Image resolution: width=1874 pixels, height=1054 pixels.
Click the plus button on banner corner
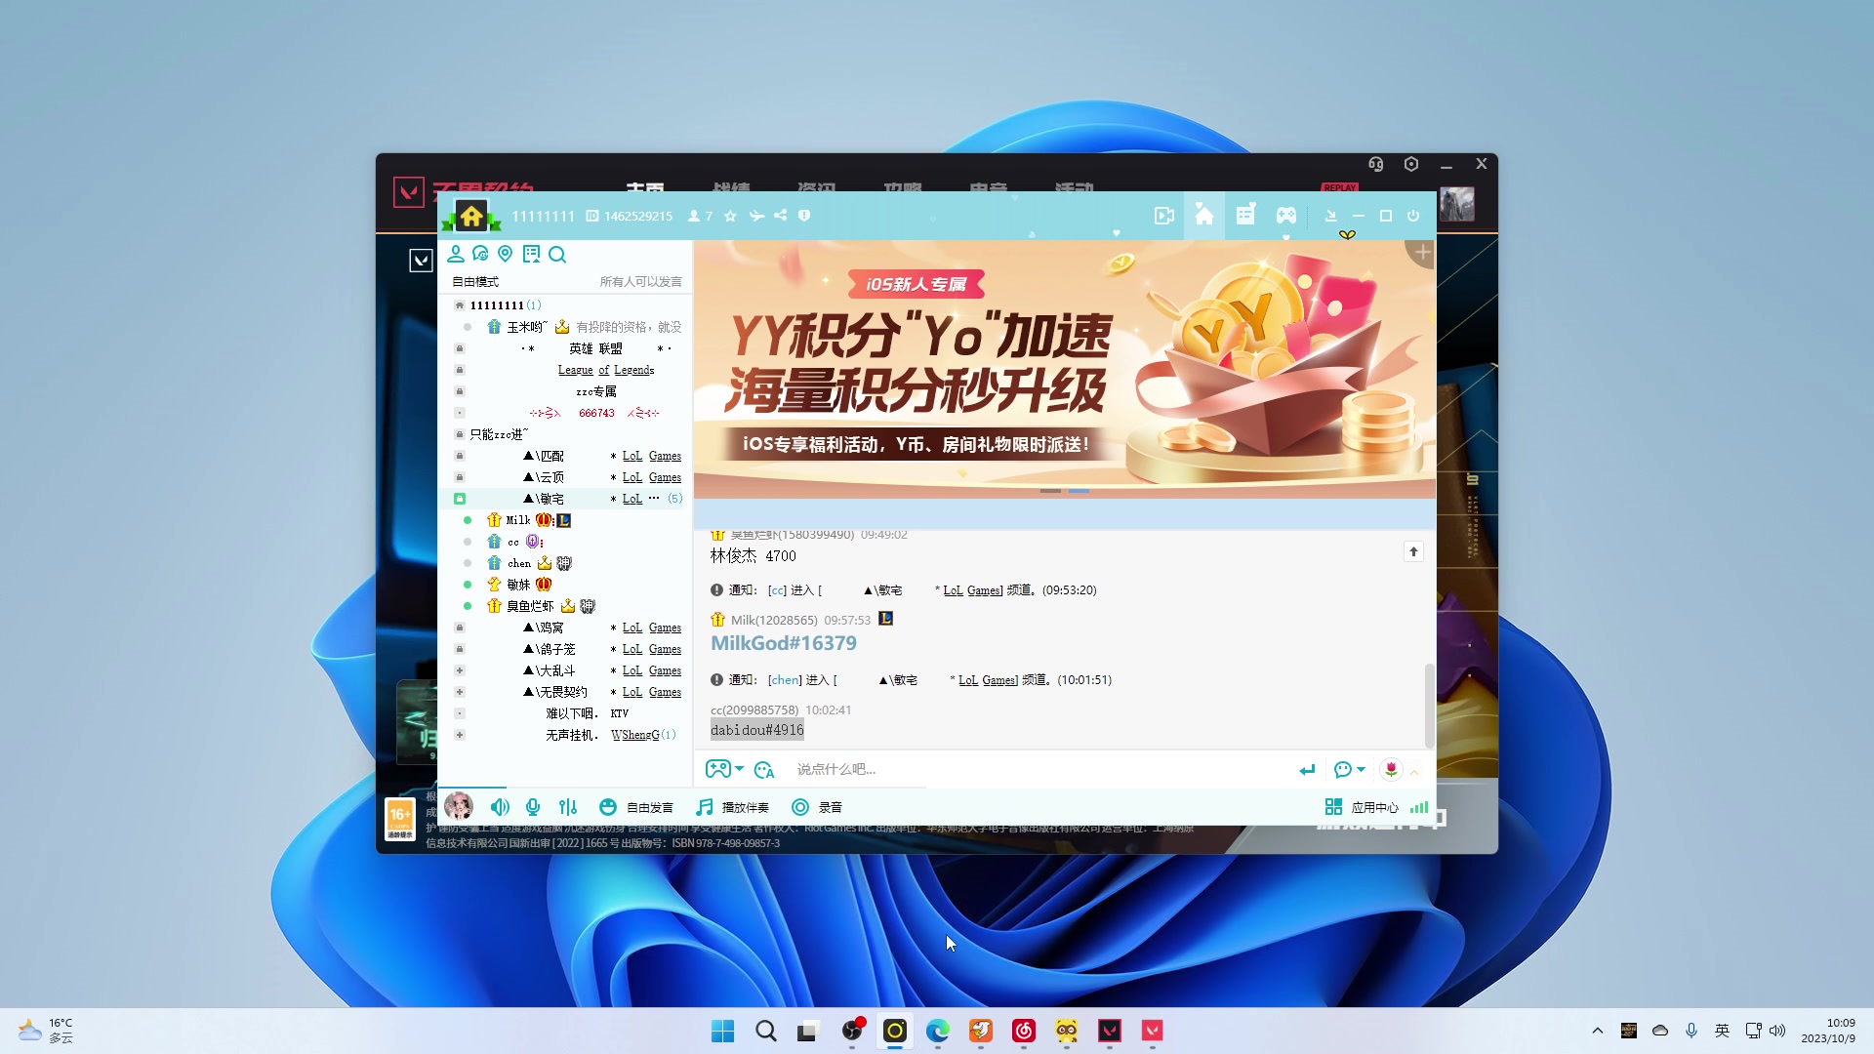tap(1422, 253)
